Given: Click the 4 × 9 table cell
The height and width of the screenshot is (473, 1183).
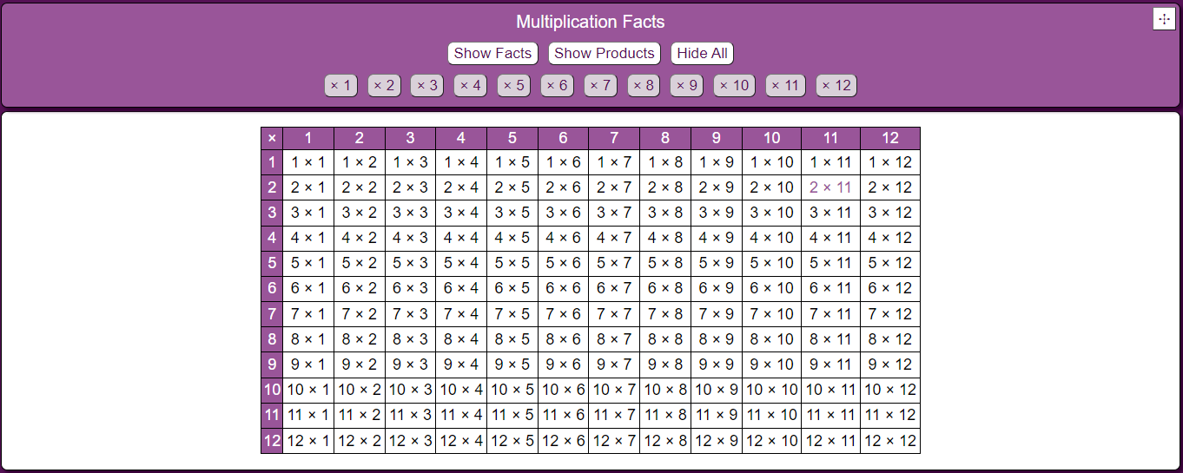Looking at the screenshot, I should [717, 238].
